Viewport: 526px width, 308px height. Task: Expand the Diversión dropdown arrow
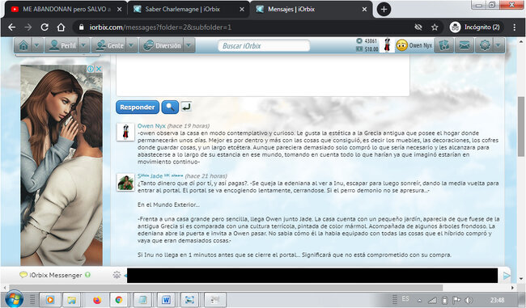[189, 45]
